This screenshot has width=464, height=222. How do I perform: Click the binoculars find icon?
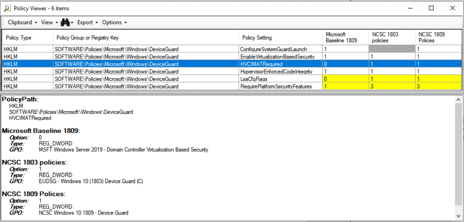pos(65,23)
